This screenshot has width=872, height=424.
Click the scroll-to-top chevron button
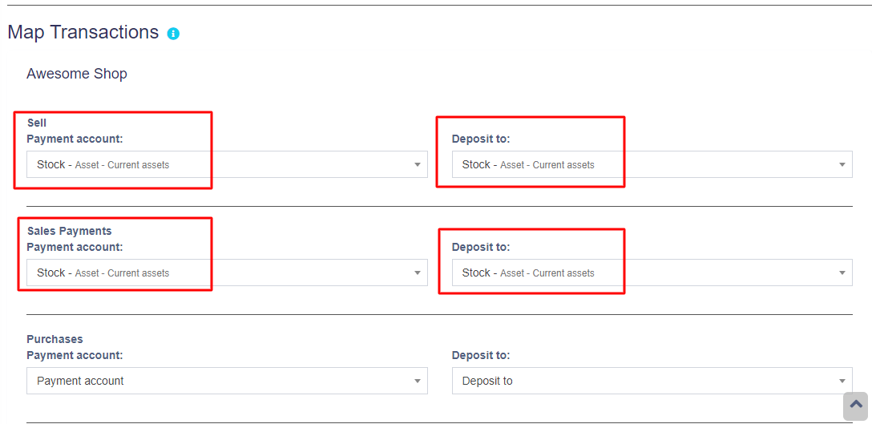point(856,405)
